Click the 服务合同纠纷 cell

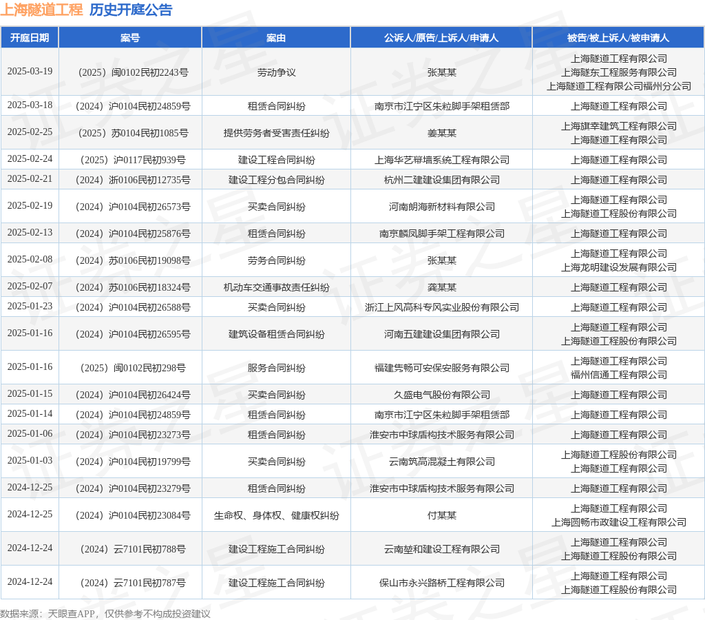click(x=276, y=368)
